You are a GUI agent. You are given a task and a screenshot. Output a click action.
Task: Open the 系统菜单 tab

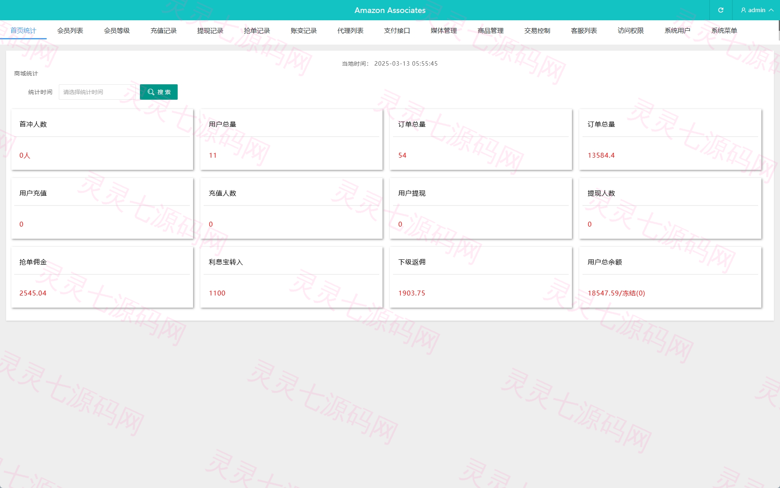[724, 30]
